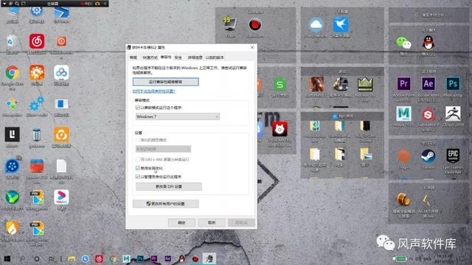The height and width of the screenshot is (265, 472).
Task: Toggle the reduced color mode checkbox
Action: (138, 140)
